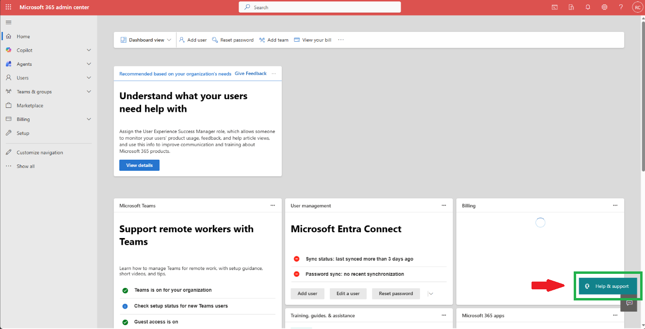Click the Help & support button
The height and width of the screenshot is (329, 645).
click(x=608, y=286)
